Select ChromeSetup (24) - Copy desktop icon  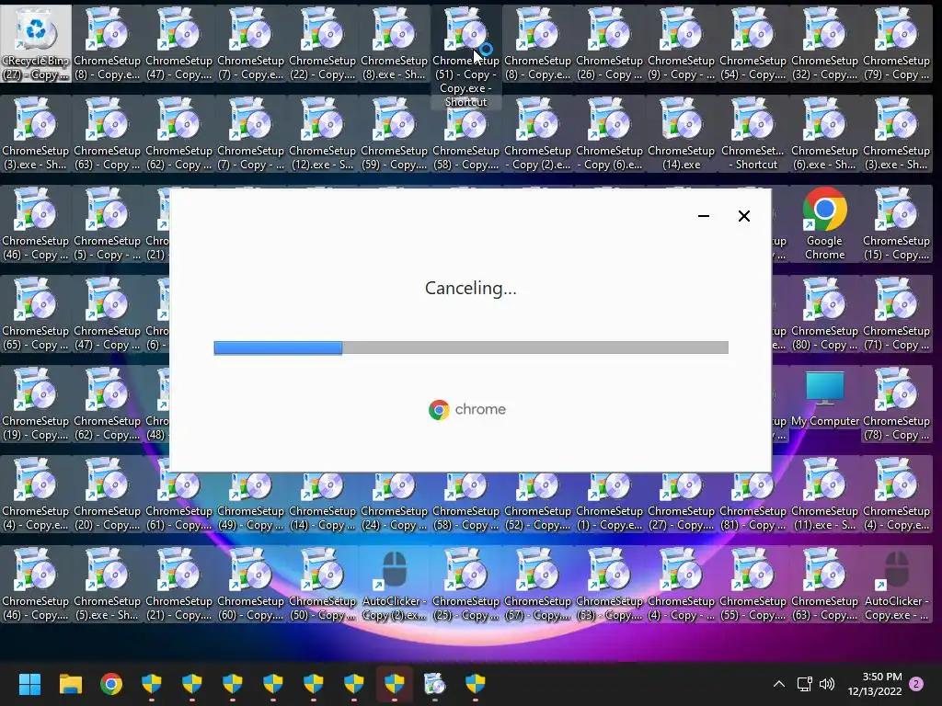coord(394,501)
